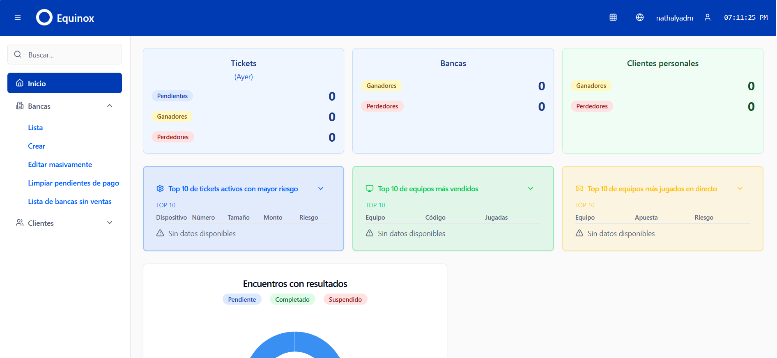Collapse the Bancas sidebar section
777x358 pixels.
click(110, 106)
